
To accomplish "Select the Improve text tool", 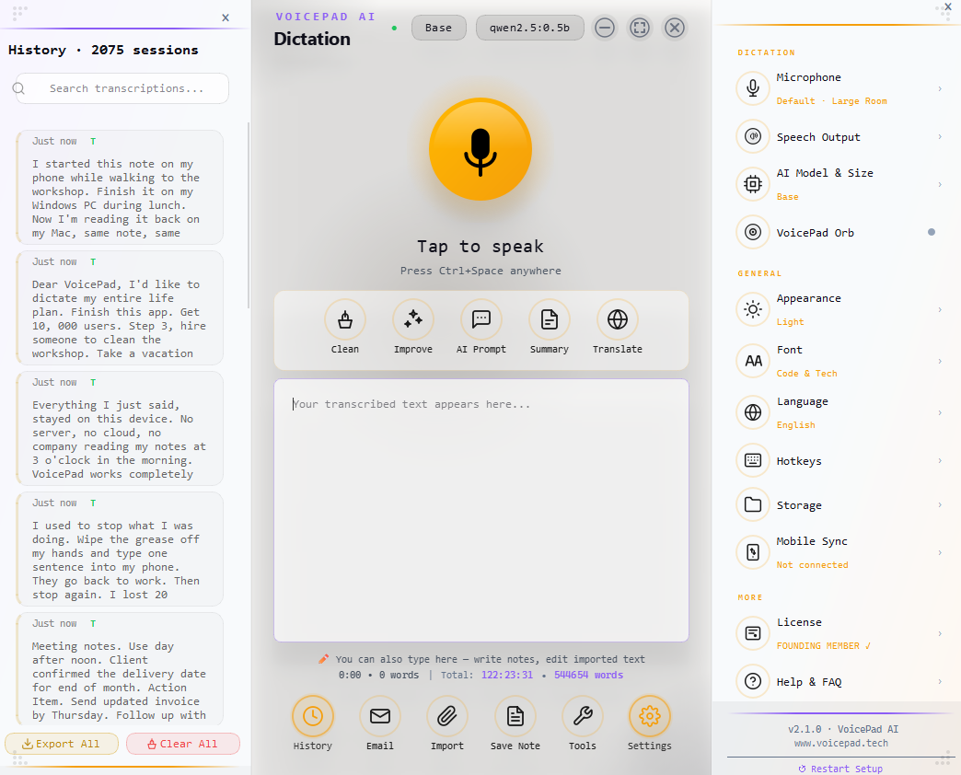I will (x=412, y=328).
